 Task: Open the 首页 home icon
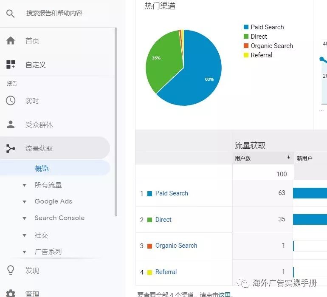coord(11,40)
